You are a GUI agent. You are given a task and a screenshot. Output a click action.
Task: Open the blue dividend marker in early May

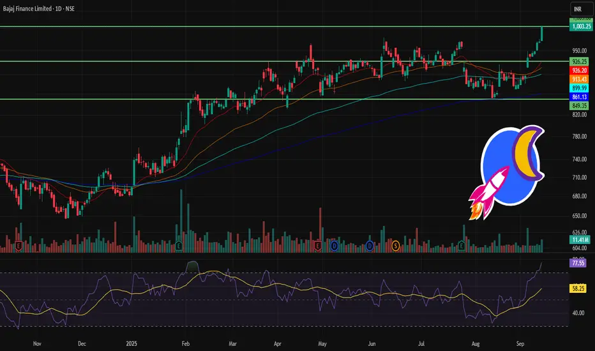(x=335, y=246)
